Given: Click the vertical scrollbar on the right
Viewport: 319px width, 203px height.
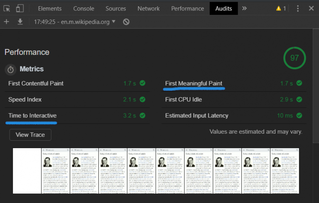Looking at the screenshot, I should point(316,86).
